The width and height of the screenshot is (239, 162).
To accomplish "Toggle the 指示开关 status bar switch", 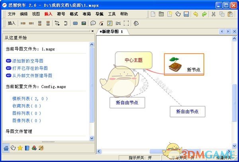I will click(140, 158).
